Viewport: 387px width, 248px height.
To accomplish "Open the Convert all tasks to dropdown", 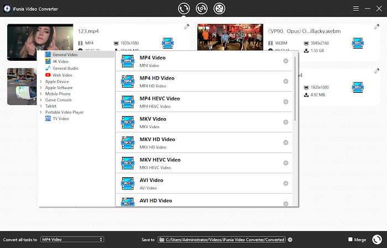I will pos(72,240).
